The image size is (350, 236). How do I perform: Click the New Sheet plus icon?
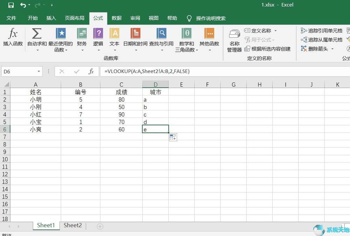[x=100, y=227]
